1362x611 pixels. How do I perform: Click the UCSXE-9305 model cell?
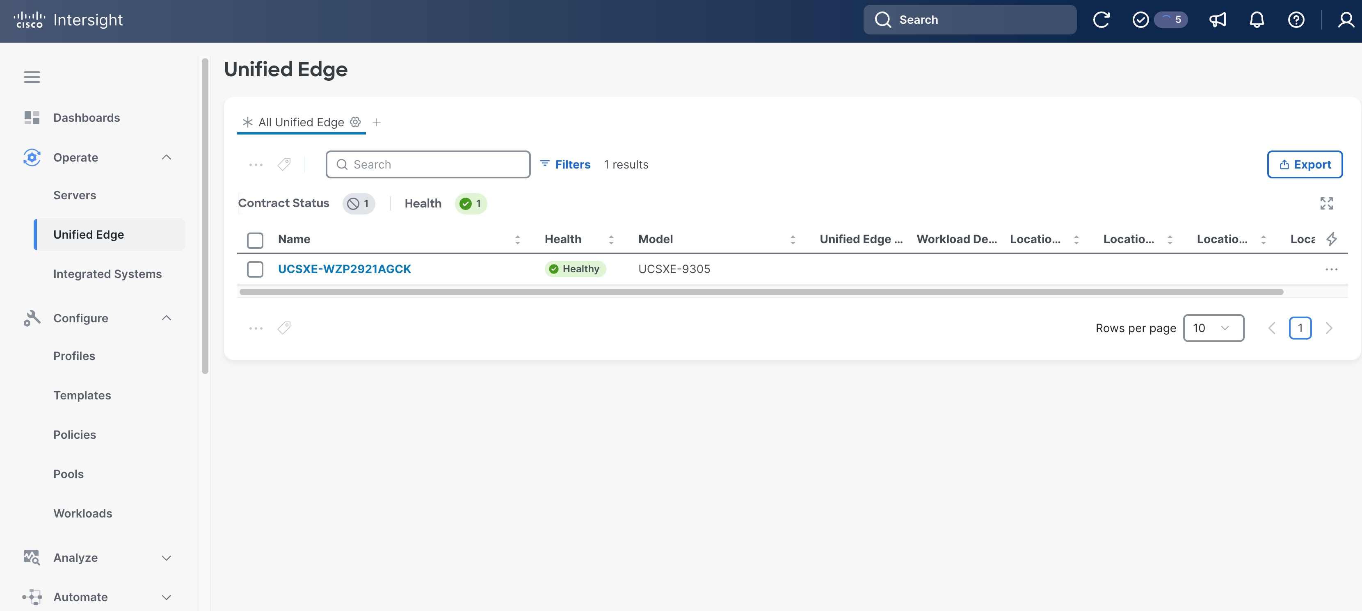click(x=674, y=269)
